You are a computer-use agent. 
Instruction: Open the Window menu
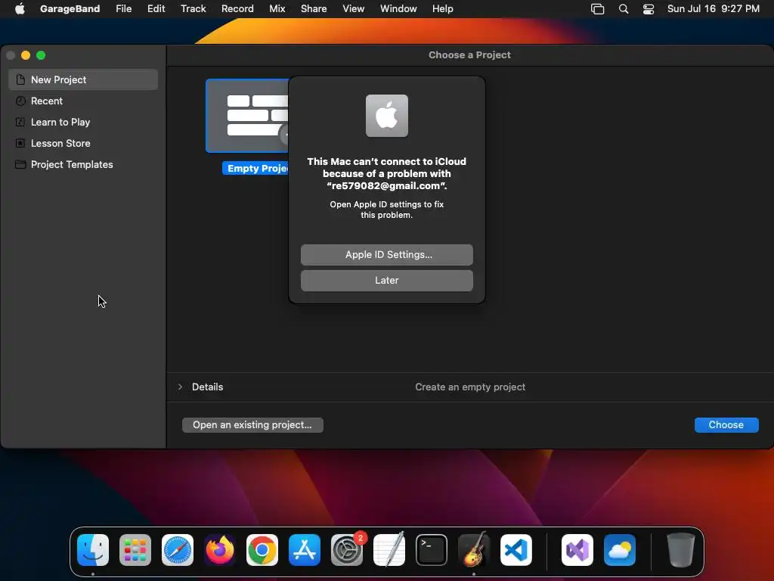(x=398, y=8)
